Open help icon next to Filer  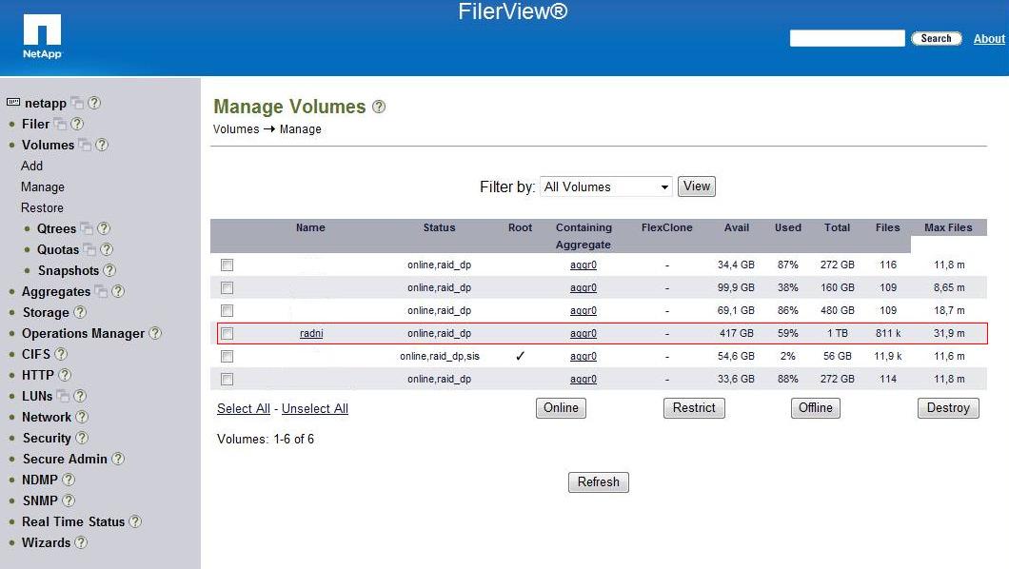click(76, 124)
